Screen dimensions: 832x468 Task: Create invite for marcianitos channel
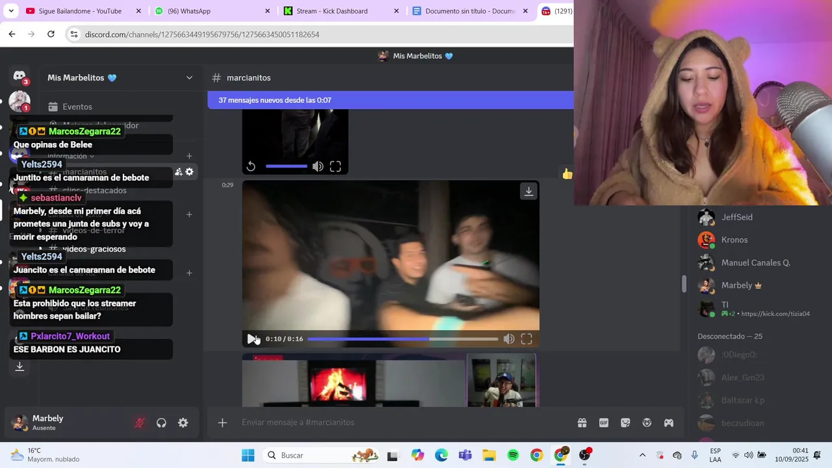pyautogui.click(x=178, y=172)
